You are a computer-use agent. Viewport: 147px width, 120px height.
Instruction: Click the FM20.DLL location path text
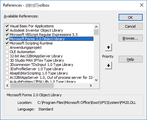click(87, 103)
